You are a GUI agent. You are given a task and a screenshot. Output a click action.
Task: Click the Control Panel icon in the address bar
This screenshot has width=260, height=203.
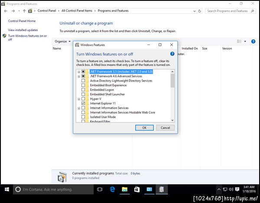pos(30,11)
